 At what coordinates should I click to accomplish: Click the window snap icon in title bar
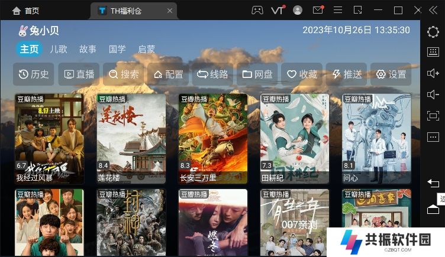tap(357, 11)
